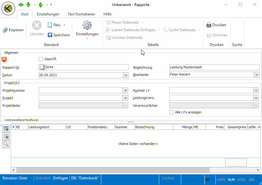
Task: Open quick access toolbar customize arrow
Action: point(51,4)
